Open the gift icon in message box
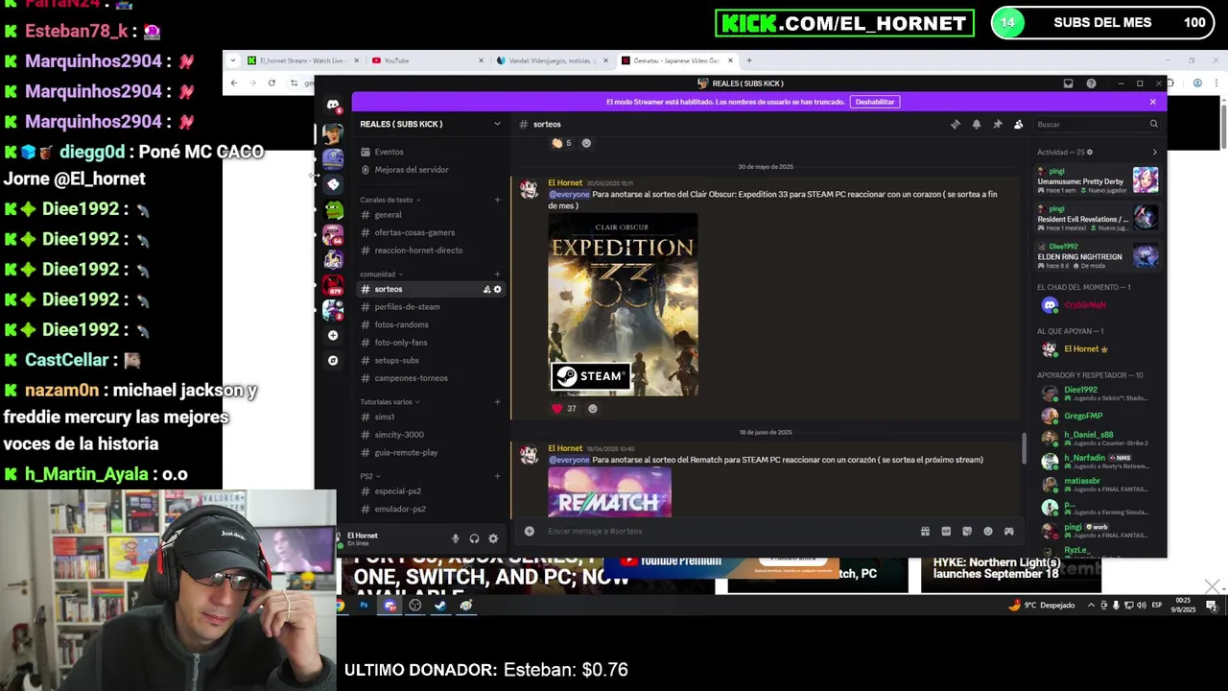The image size is (1228, 691). pyautogui.click(x=925, y=531)
